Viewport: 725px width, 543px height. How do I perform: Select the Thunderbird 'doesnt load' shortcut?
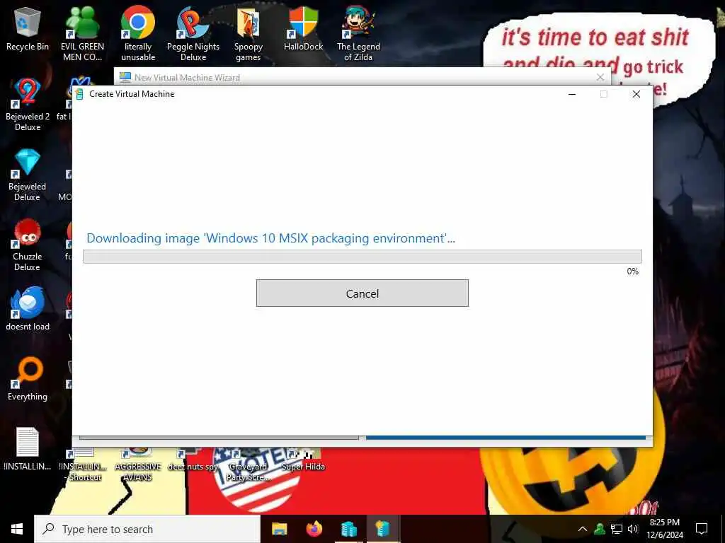click(x=28, y=308)
